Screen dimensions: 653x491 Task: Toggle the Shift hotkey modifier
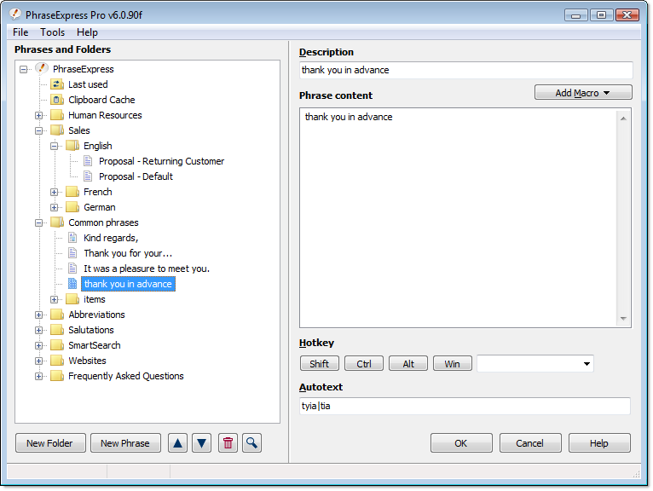tap(320, 364)
